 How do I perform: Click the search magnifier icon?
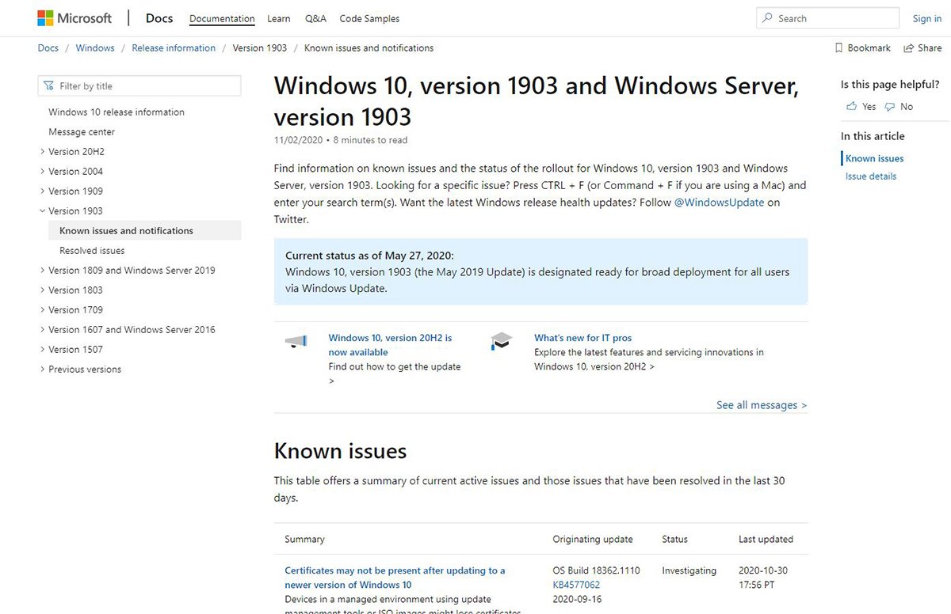click(x=767, y=17)
